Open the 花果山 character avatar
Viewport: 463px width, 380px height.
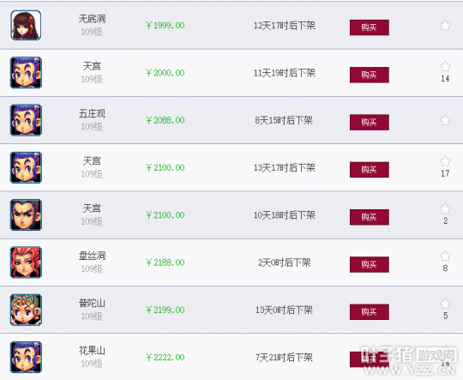click(26, 357)
